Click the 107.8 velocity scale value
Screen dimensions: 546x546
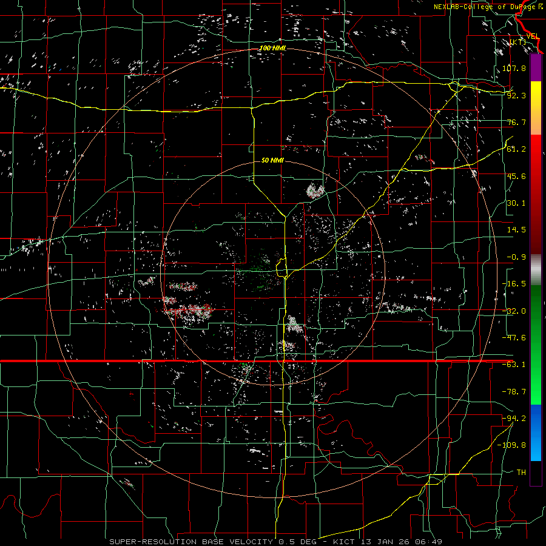click(x=514, y=68)
